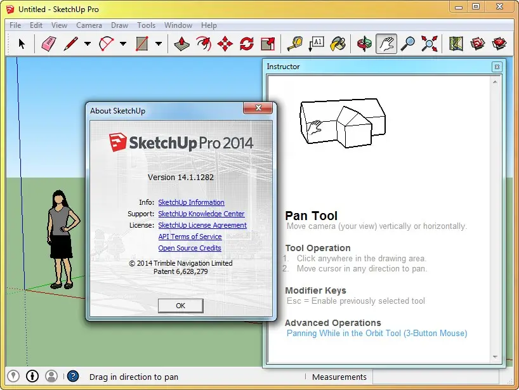
Task: Open the Tools menu
Action: (x=147, y=25)
